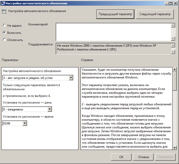Click the "Комментарий:" label

click(x=38, y=24)
